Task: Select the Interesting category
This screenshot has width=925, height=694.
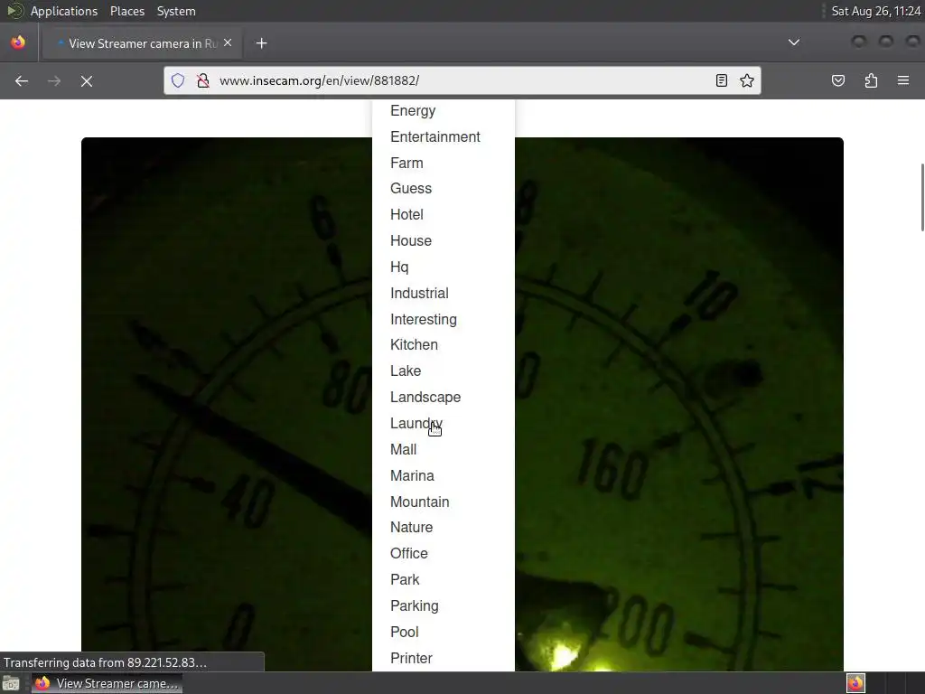Action: [423, 319]
